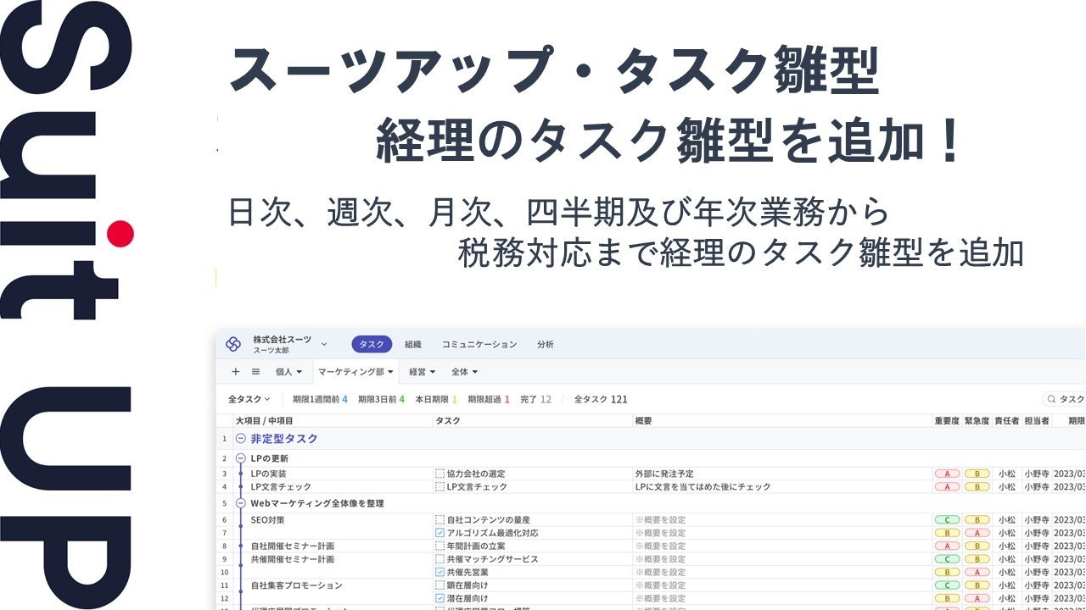Filter by 期限1週間前 tasks
1086x610 pixels.
point(320,399)
